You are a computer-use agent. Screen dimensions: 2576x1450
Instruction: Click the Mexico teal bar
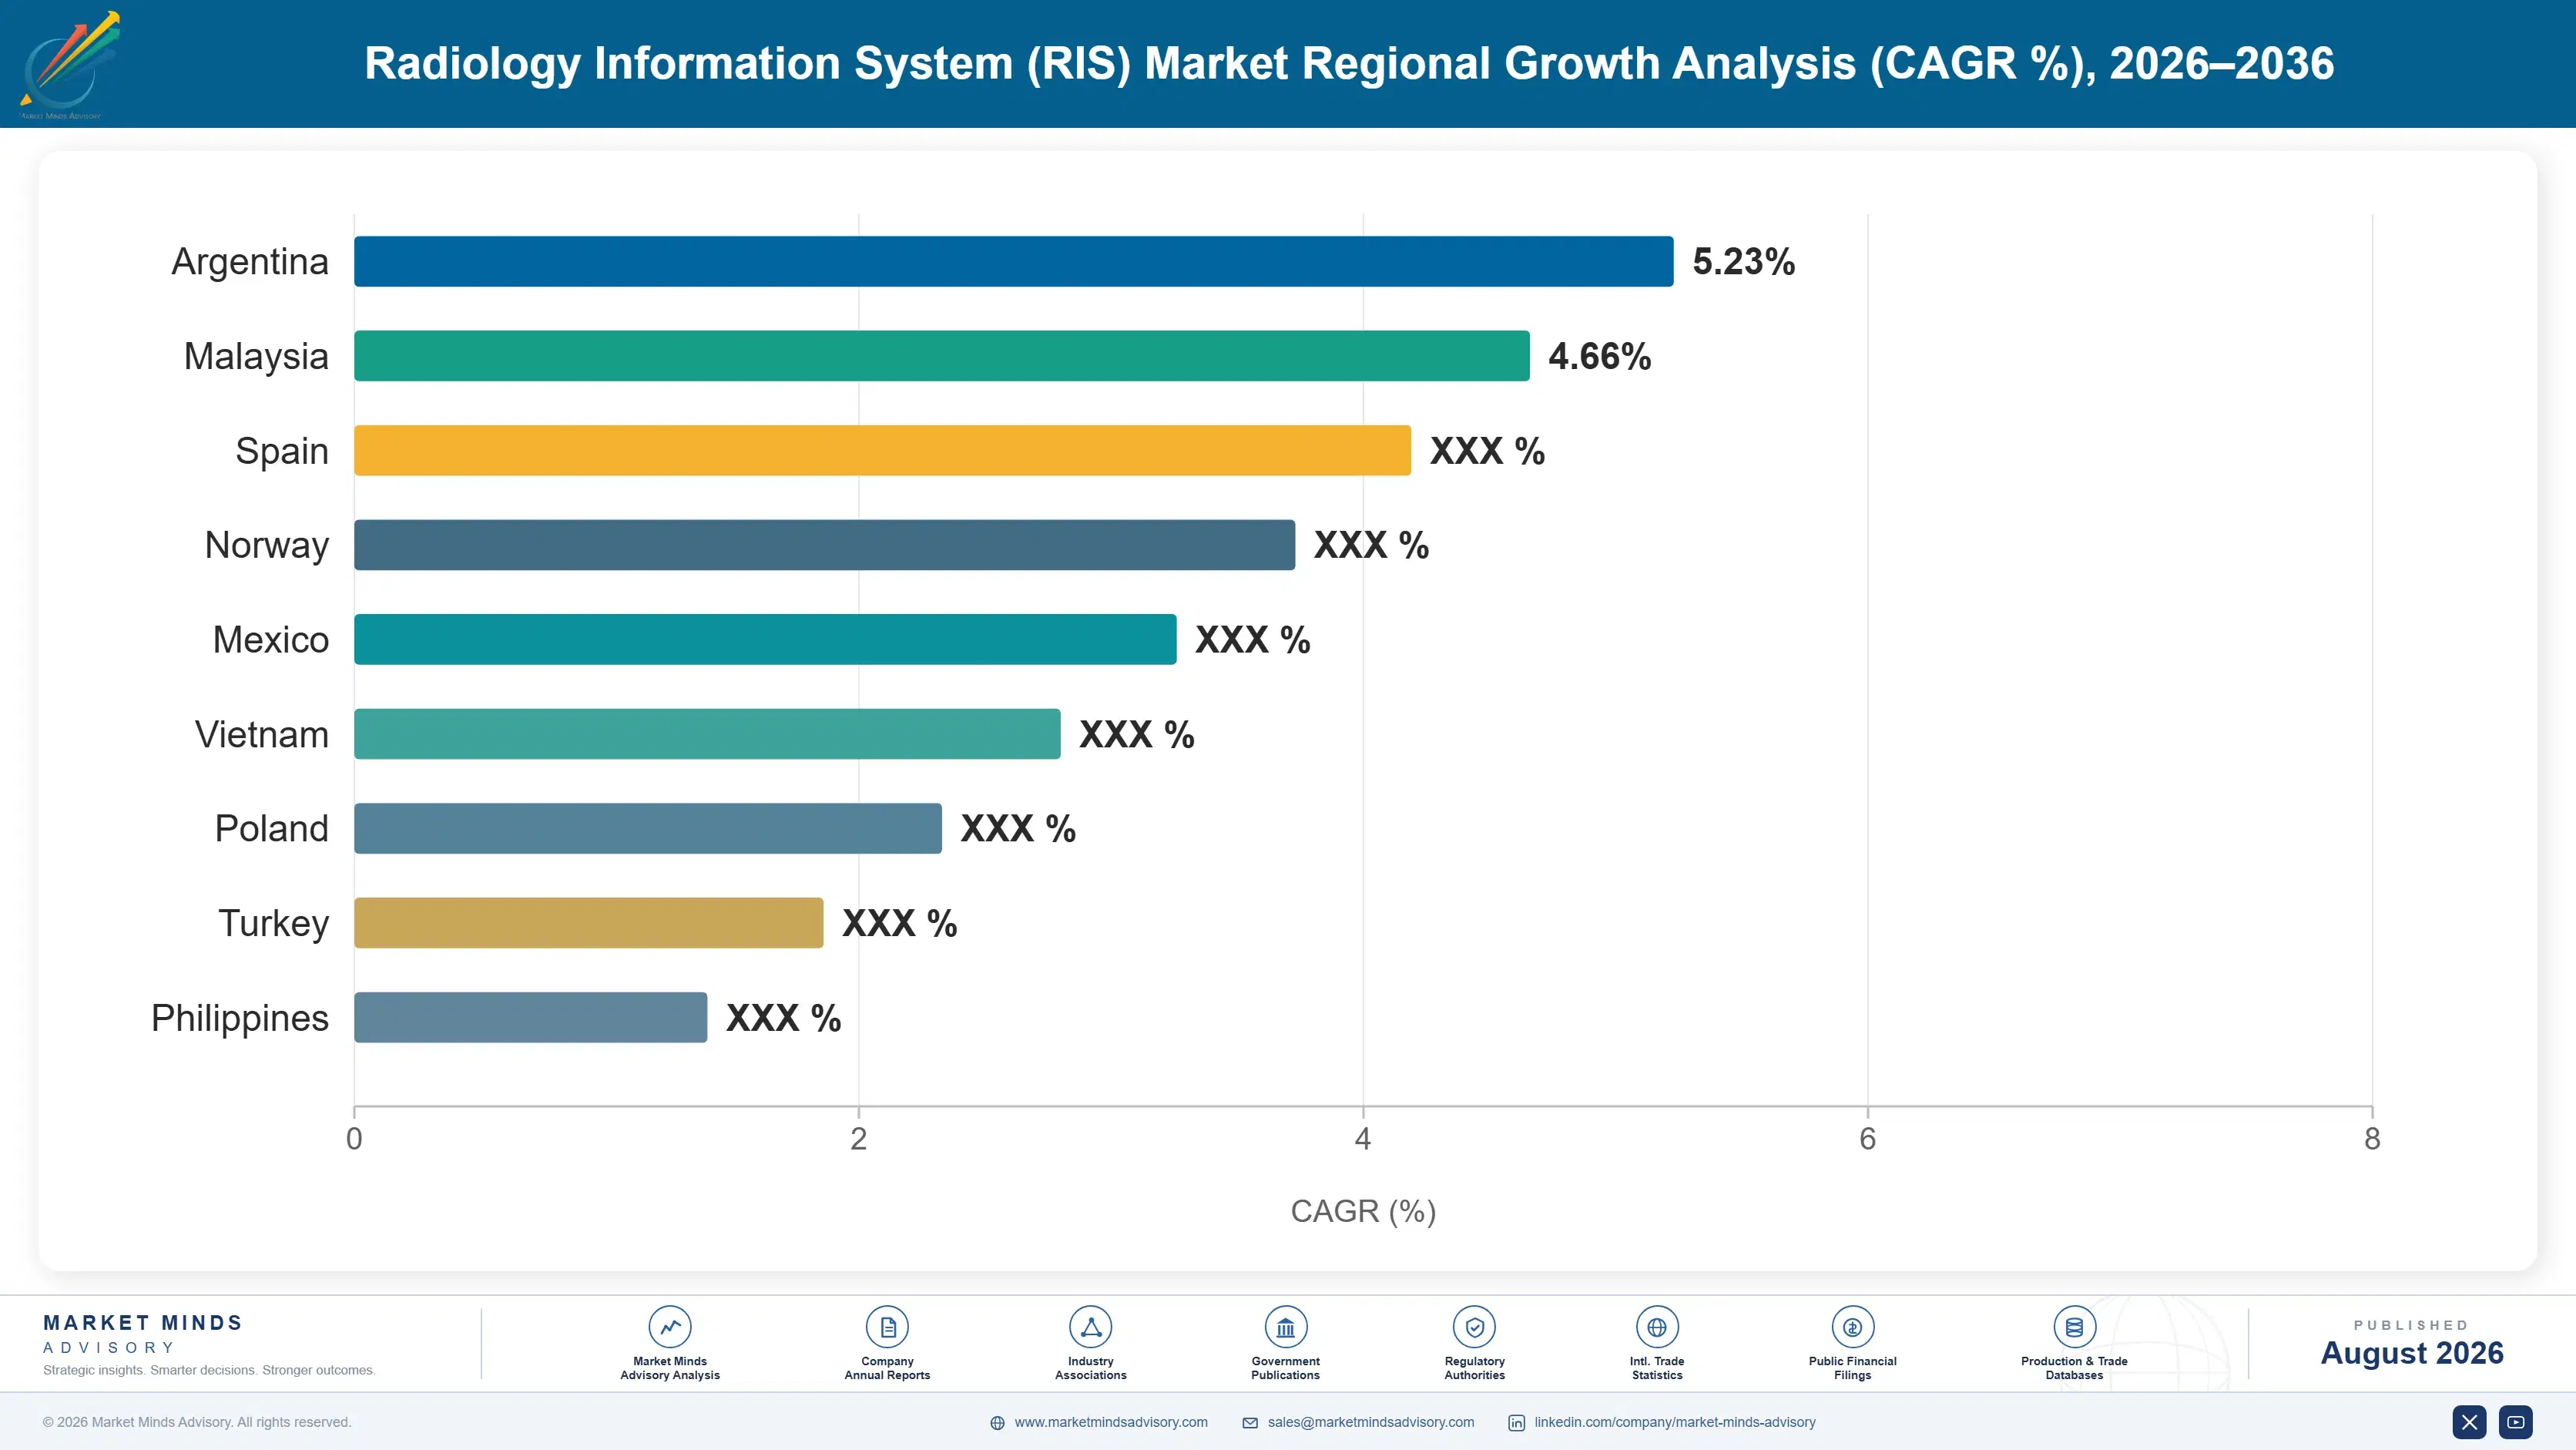coord(765,639)
